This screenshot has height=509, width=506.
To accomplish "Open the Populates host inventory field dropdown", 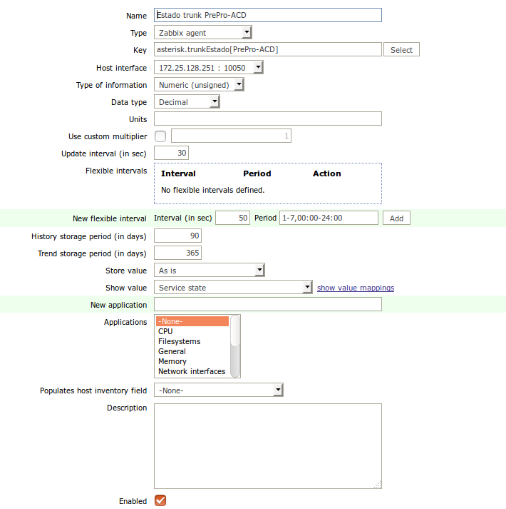I will coord(219,390).
